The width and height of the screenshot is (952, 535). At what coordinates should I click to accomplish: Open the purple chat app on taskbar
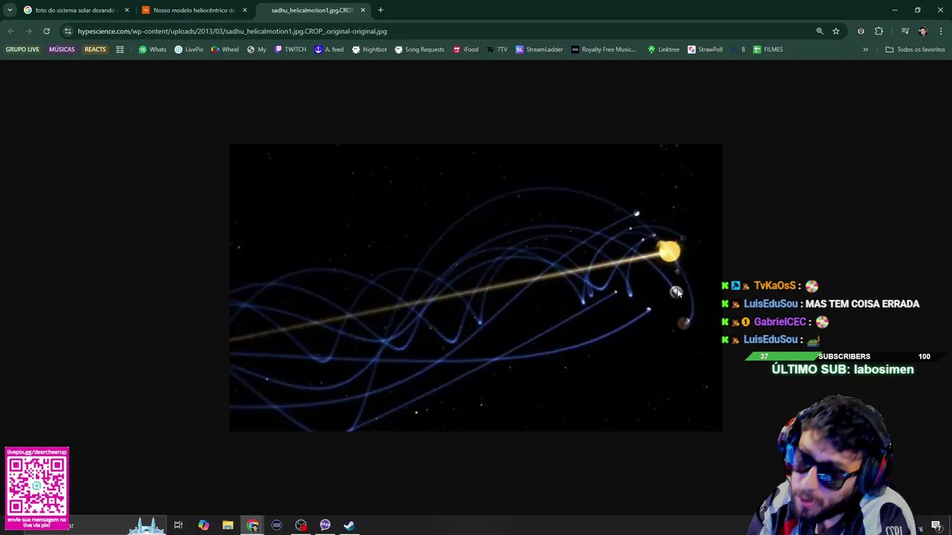(x=325, y=525)
